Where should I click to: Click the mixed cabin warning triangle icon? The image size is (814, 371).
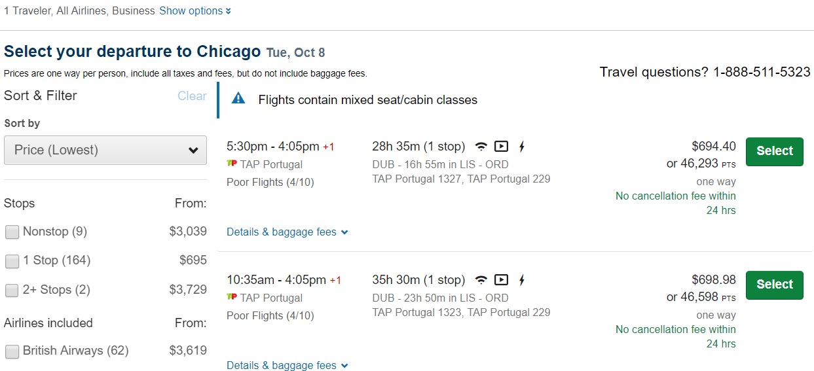(x=238, y=99)
